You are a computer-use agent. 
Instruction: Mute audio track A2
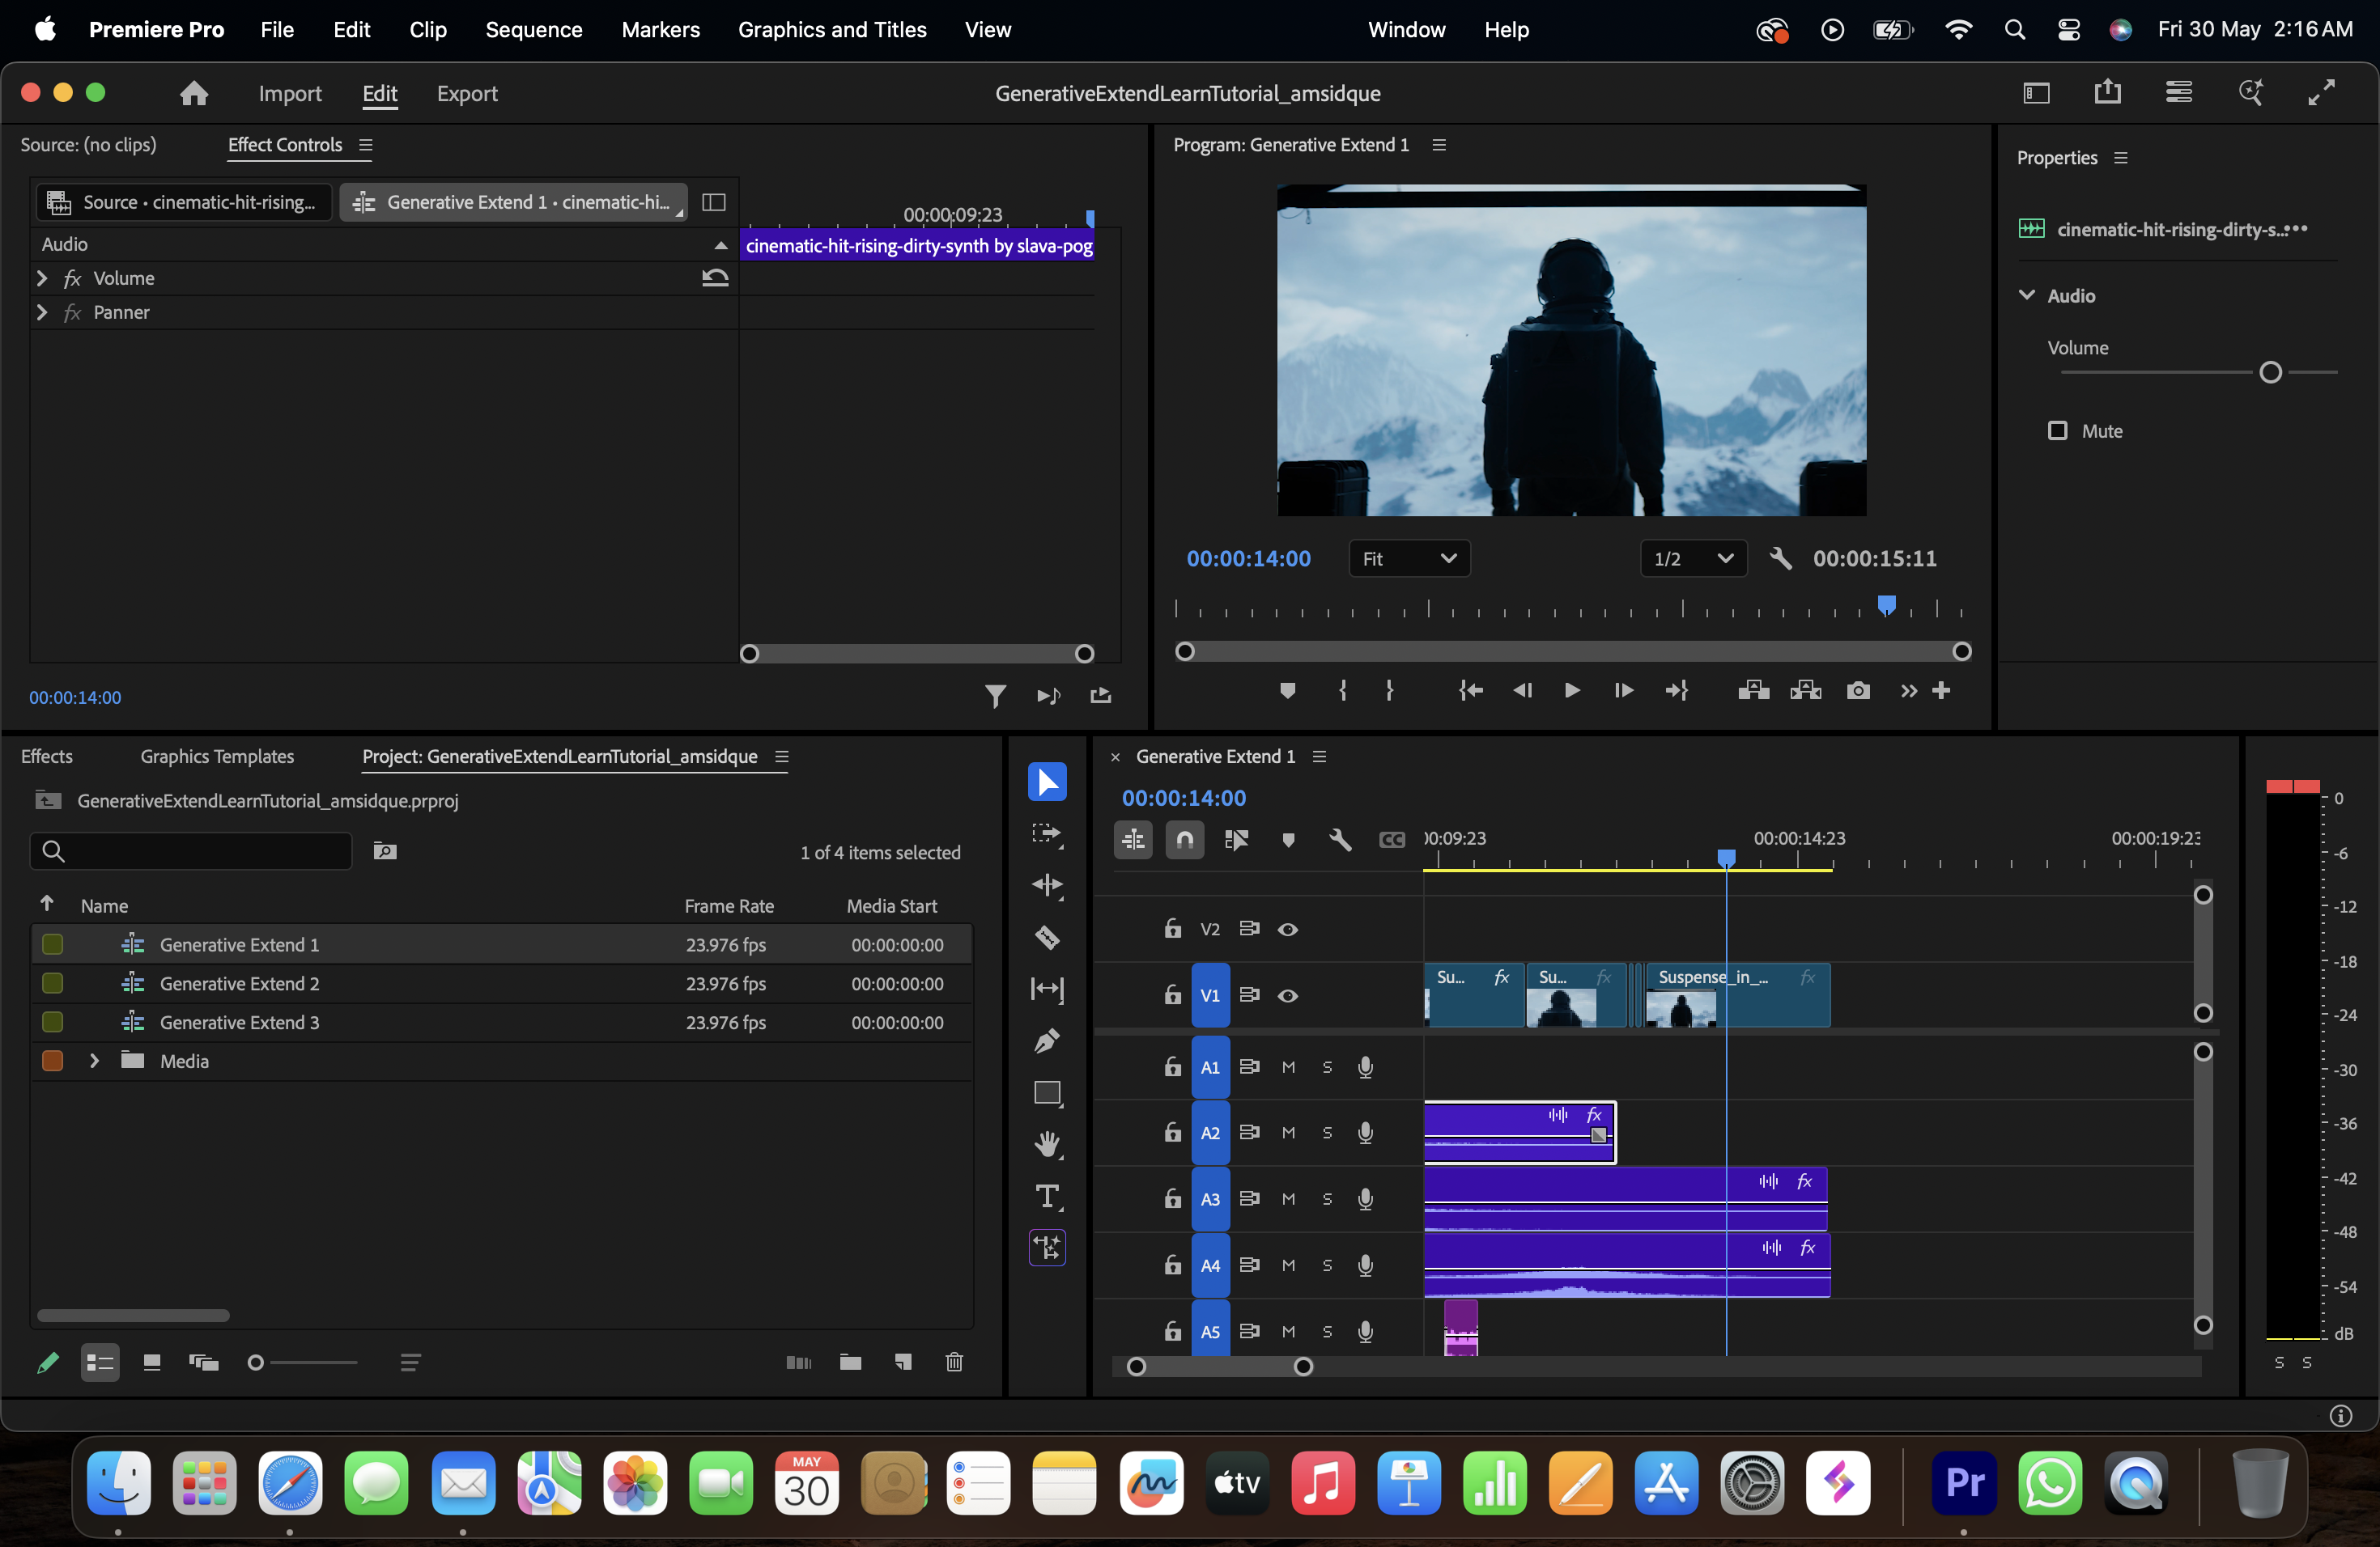click(x=1288, y=1132)
